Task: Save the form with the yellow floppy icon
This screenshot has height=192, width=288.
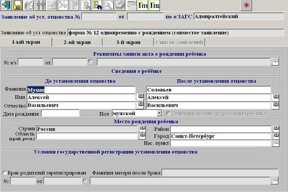Action: coord(18,5)
